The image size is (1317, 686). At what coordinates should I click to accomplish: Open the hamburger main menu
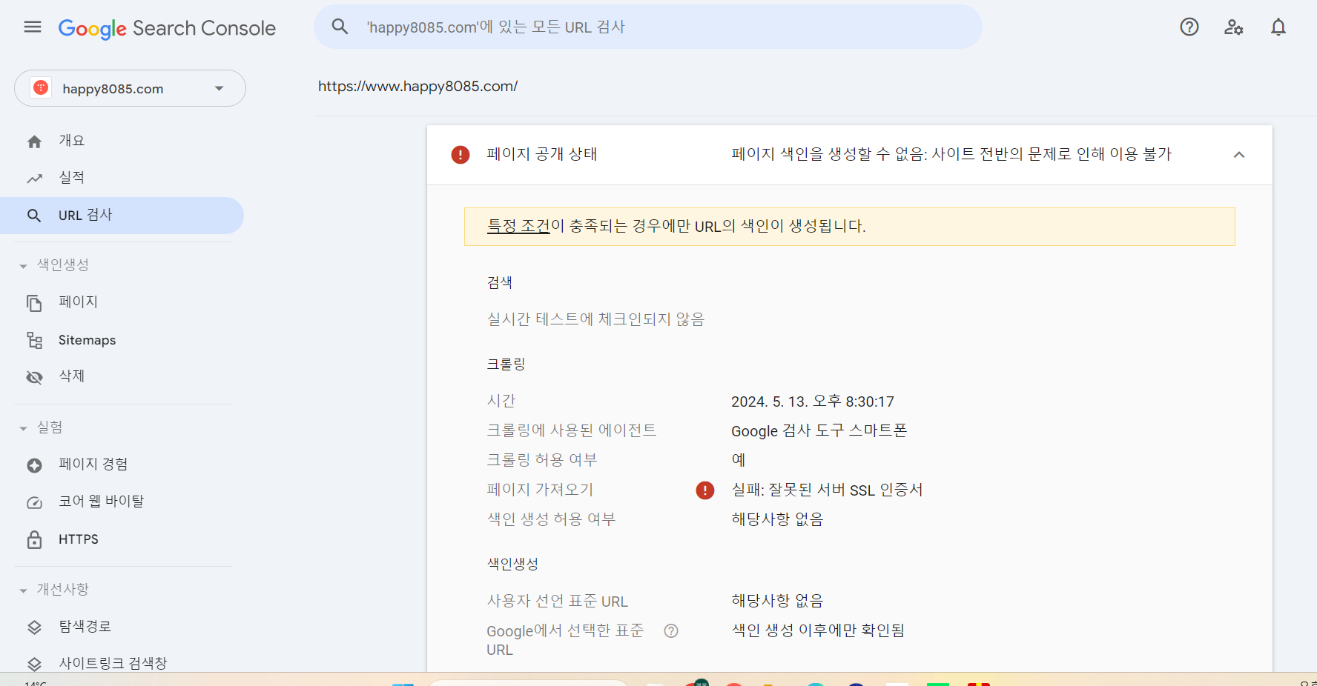tap(33, 27)
